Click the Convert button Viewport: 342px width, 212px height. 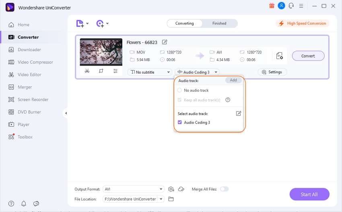click(x=308, y=56)
